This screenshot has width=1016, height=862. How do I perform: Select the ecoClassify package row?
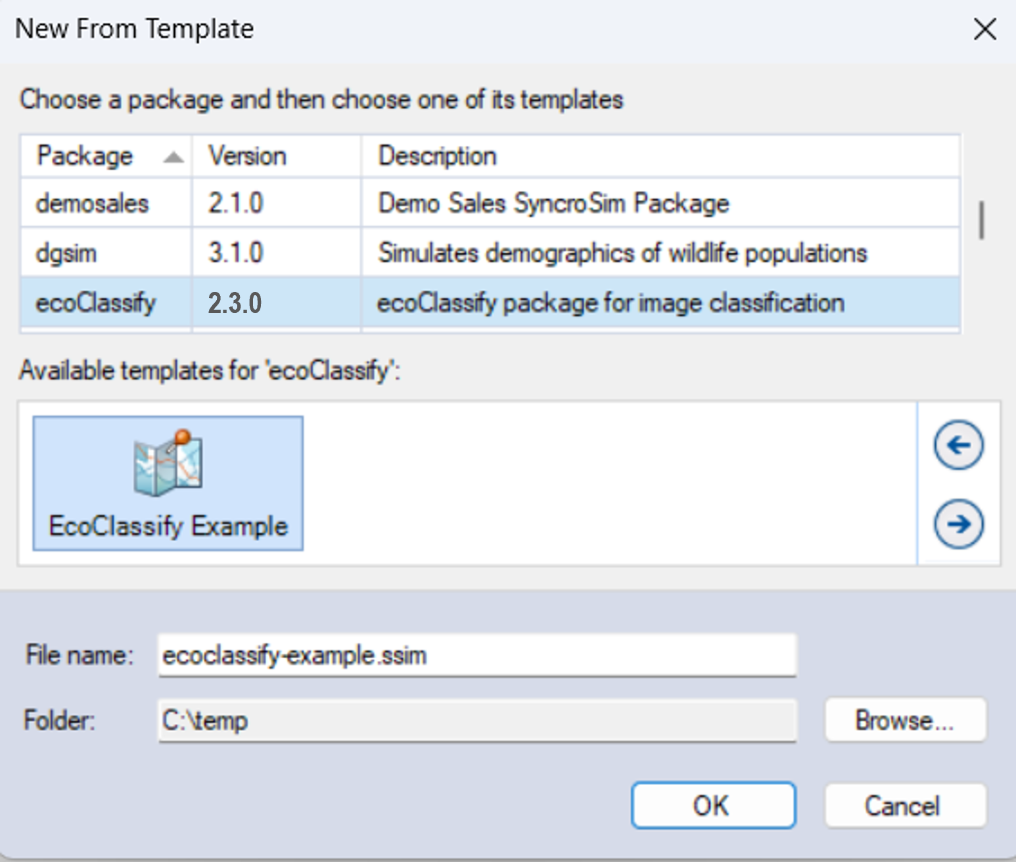tap(96, 303)
